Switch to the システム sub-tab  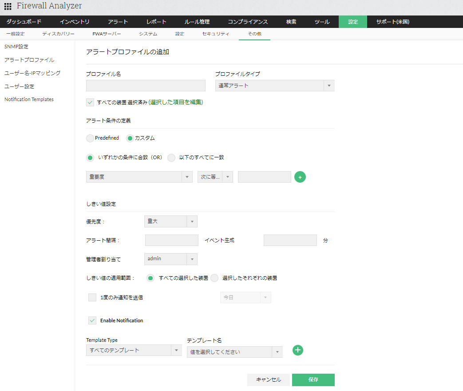(148, 34)
